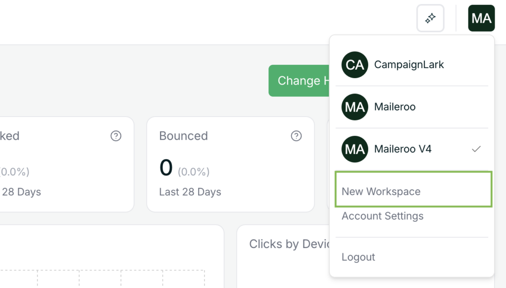
Task: Click the help icon left of Bounced card
Action: (x=116, y=136)
